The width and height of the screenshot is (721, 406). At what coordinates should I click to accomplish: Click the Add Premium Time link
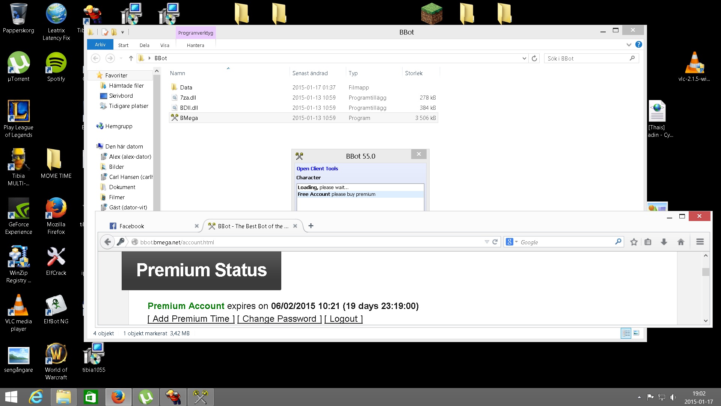[x=191, y=319]
